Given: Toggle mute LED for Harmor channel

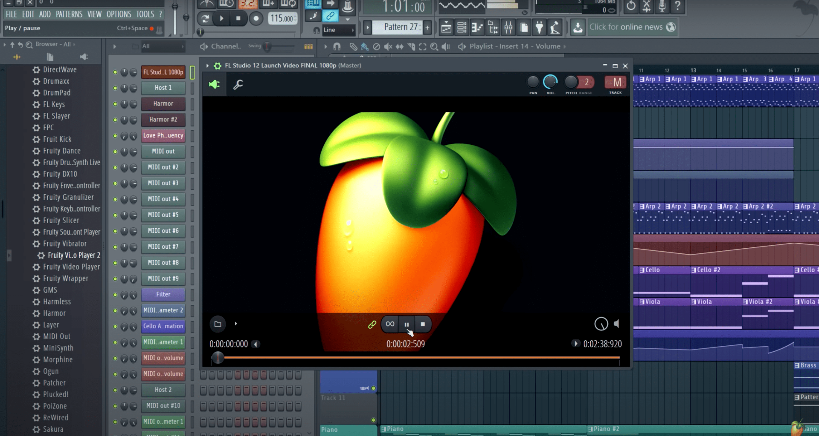Looking at the screenshot, I should [x=115, y=104].
